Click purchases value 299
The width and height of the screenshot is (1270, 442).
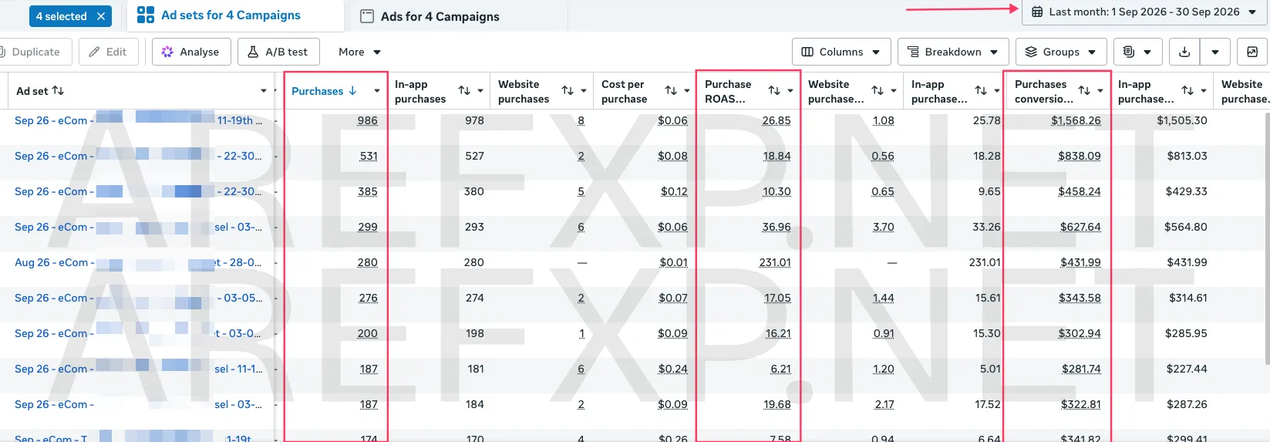[x=368, y=227]
